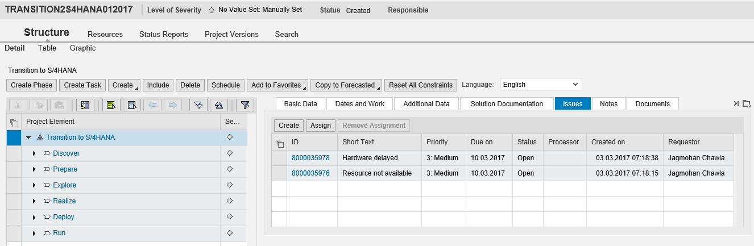Switch to the Graphic view
Screen dimensions: 754x246
point(83,48)
